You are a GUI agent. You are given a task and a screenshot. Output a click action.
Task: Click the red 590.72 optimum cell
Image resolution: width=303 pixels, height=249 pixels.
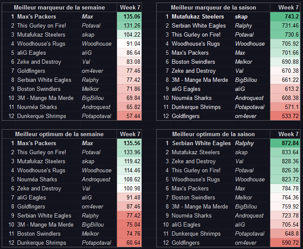pos(284,243)
